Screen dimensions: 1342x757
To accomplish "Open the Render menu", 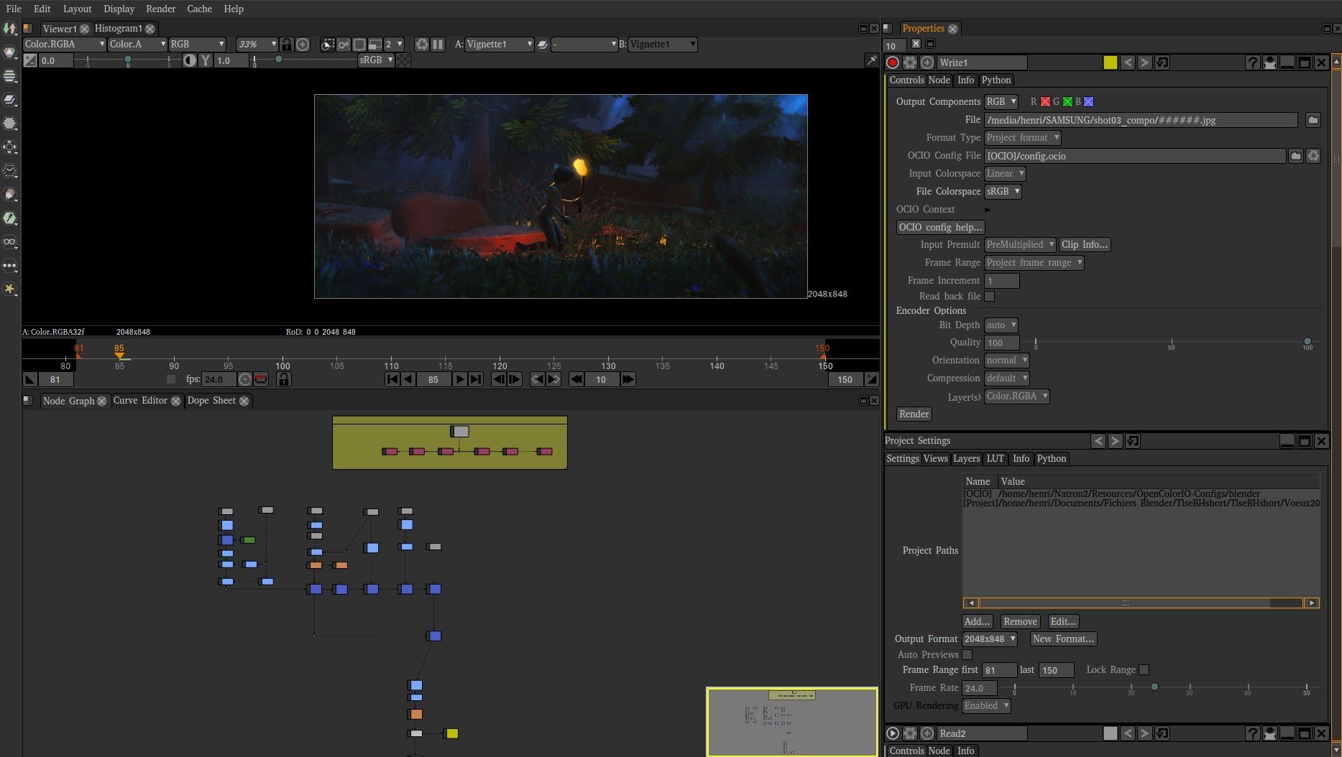I will coord(160,9).
